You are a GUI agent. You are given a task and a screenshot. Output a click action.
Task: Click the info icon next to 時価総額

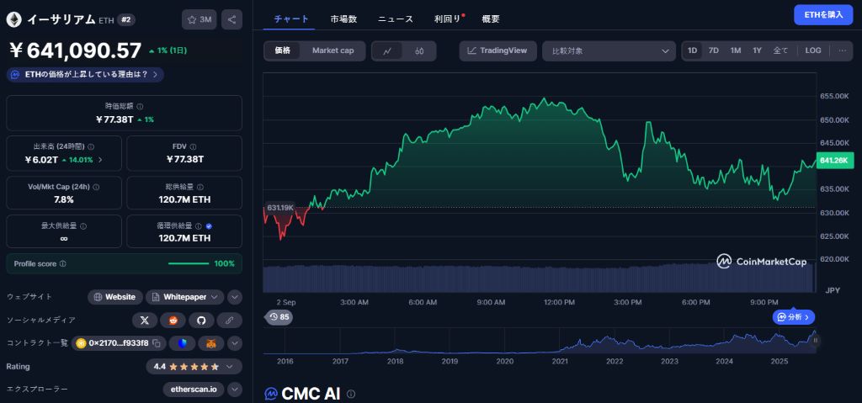(141, 107)
